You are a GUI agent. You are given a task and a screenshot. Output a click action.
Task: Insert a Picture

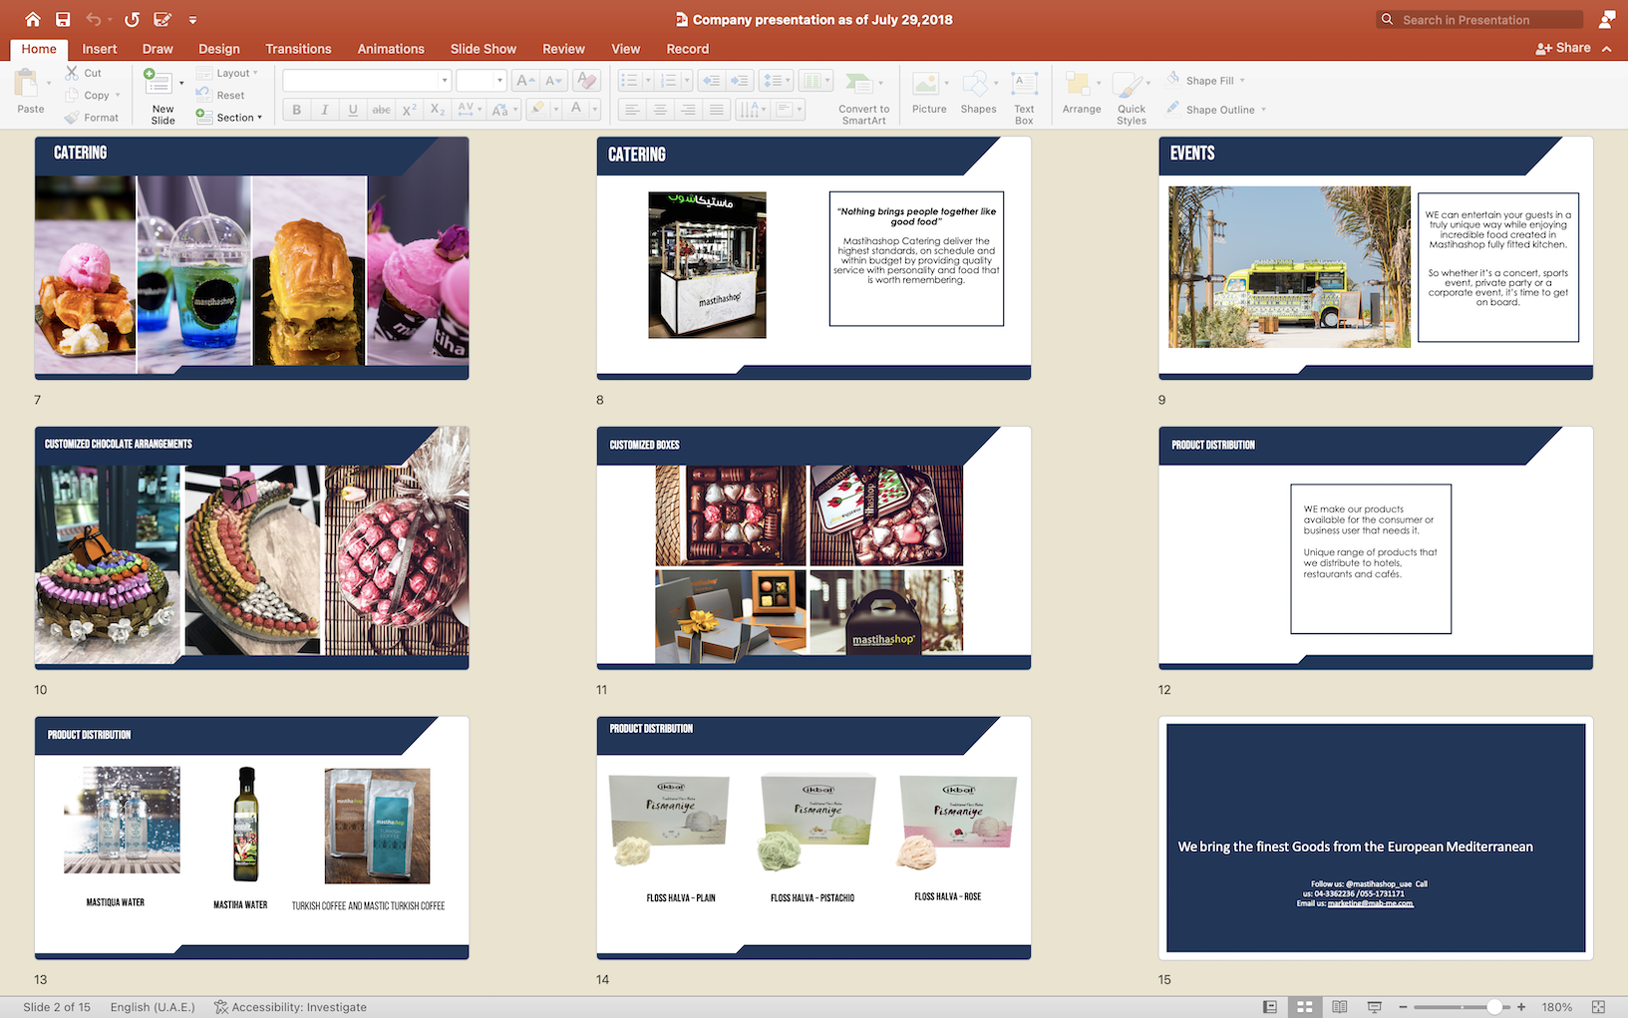click(x=929, y=93)
